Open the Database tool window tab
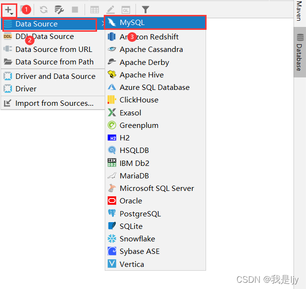This screenshot has width=306, height=289. click(x=300, y=52)
